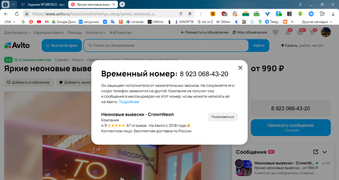This screenshot has height=180, width=339.
Task: Open Сообщения panel in new window
Action: (x=316, y=152)
